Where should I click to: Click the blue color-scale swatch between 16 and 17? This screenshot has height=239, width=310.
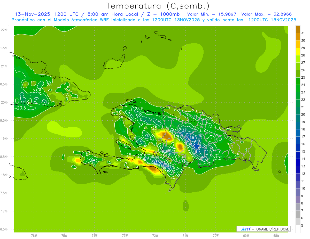pos(298,140)
